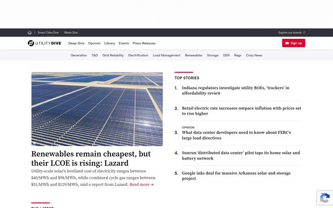Click the image credit info icon on solar photo

pos(34,143)
